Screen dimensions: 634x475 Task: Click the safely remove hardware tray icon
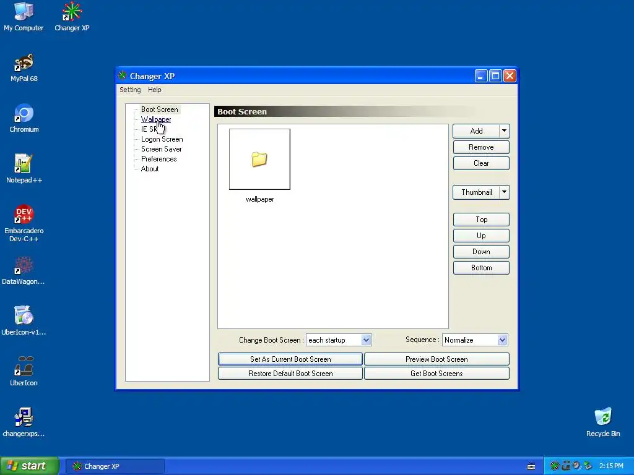pyautogui.click(x=588, y=466)
